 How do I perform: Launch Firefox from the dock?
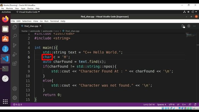tap(5, 19)
